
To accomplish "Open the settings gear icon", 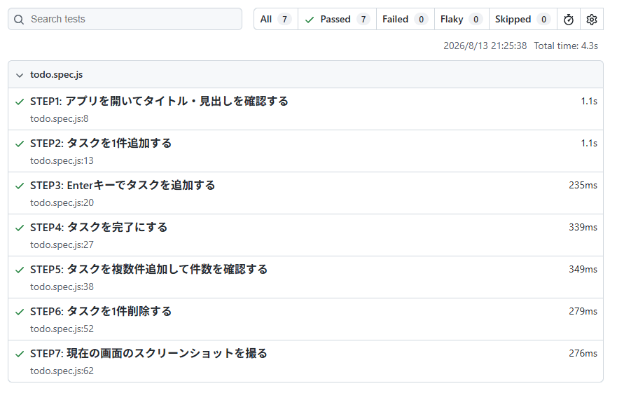I will click(591, 20).
